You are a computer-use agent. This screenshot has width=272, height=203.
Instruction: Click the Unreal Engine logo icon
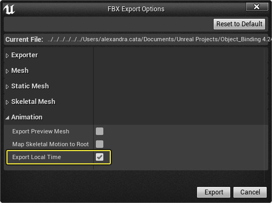(x=9, y=9)
